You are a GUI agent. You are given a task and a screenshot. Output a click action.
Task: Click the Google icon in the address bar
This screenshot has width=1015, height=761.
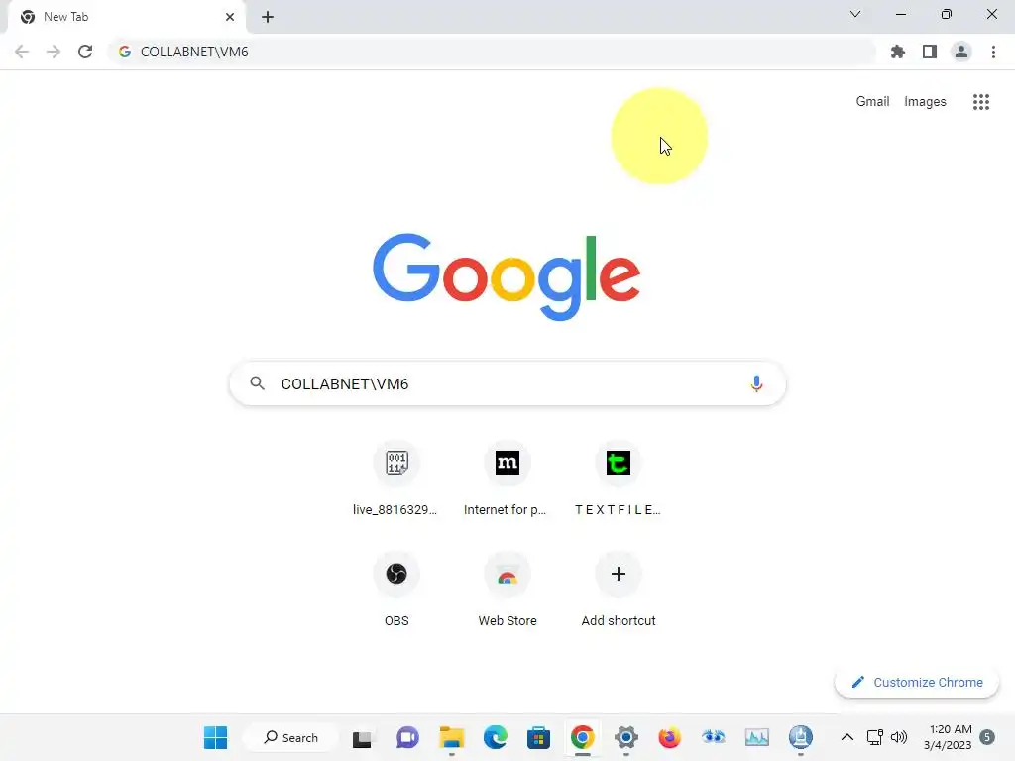[x=125, y=52]
